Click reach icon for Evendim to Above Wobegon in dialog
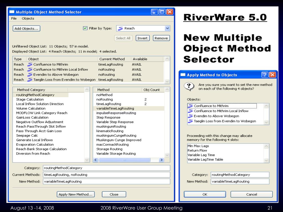Image resolution: width=283 pixels, height=212 pixels. [x=190, y=116]
